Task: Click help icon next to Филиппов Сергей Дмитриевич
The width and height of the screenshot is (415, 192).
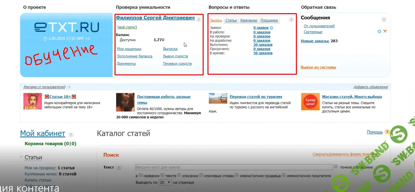Action: point(198,20)
